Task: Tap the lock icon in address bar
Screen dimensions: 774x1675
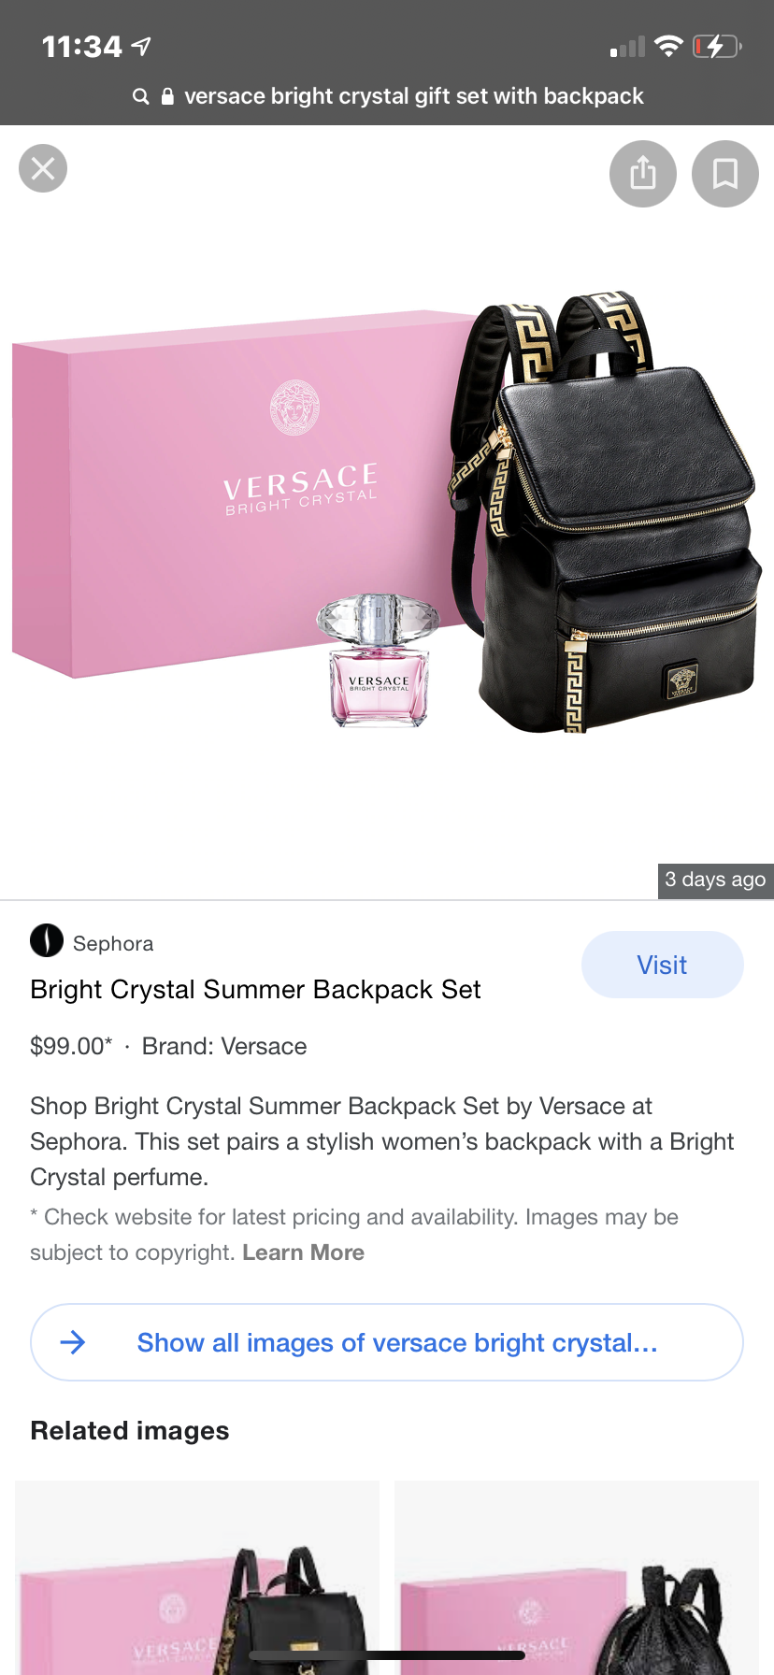Action: (x=167, y=96)
